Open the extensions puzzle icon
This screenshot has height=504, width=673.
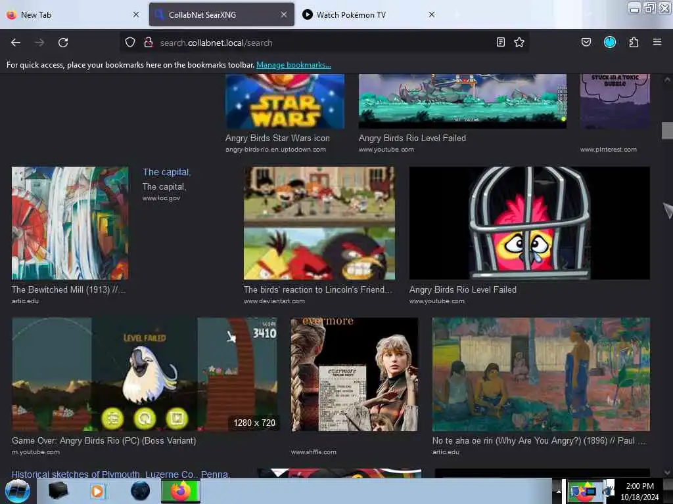coord(634,42)
